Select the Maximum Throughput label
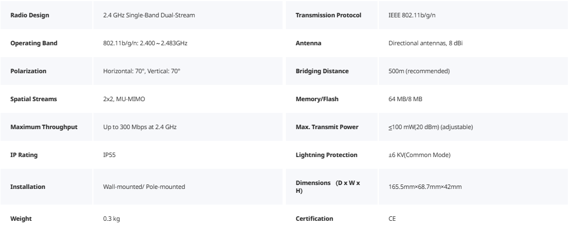The width and height of the screenshot is (569, 237). [x=44, y=127]
